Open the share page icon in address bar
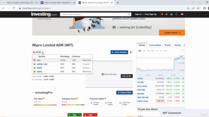This screenshot has width=209, height=117. (193, 8)
